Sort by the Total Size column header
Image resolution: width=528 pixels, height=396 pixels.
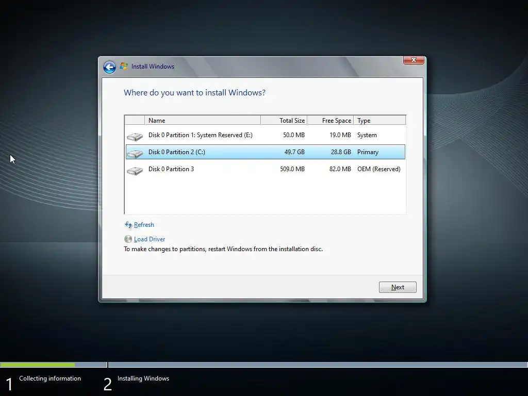pos(284,120)
